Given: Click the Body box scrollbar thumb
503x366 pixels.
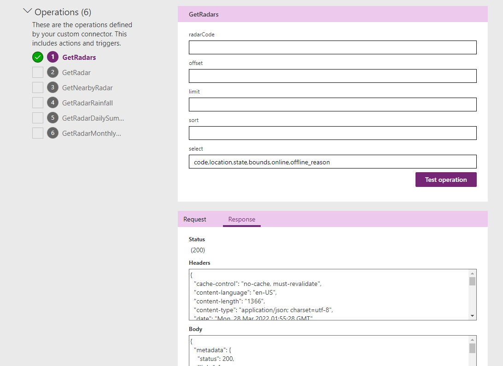Looking at the screenshot, I should [x=472, y=349].
